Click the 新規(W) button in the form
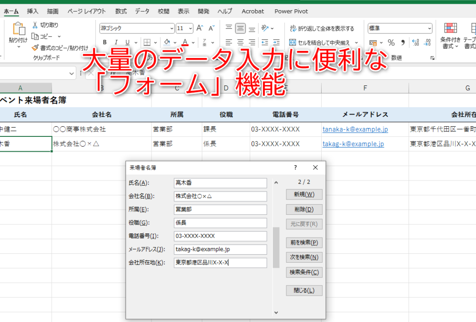Image resolution: width=476 pixels, height=322 pixels. (304, 194)
